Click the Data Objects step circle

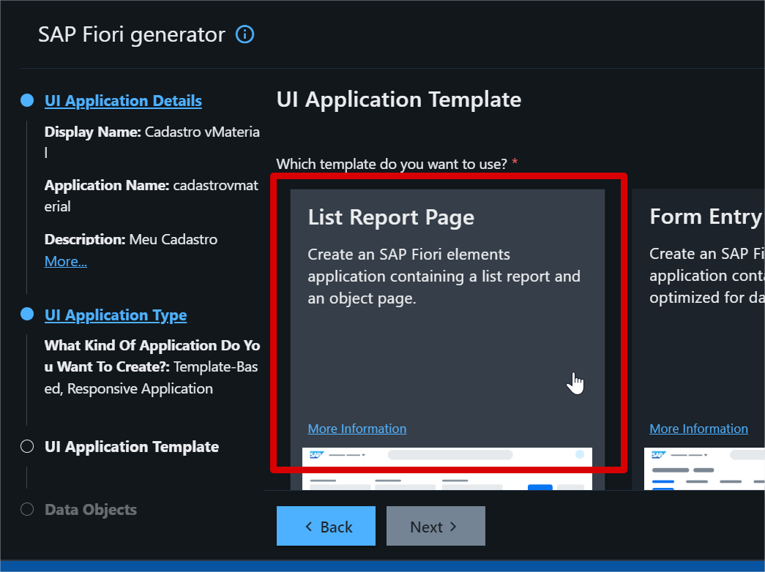[x=27, y=509]
